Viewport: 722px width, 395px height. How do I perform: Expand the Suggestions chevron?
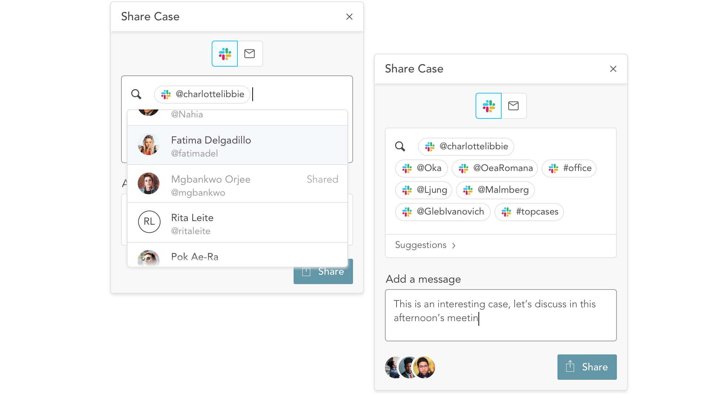coord(454,246)
